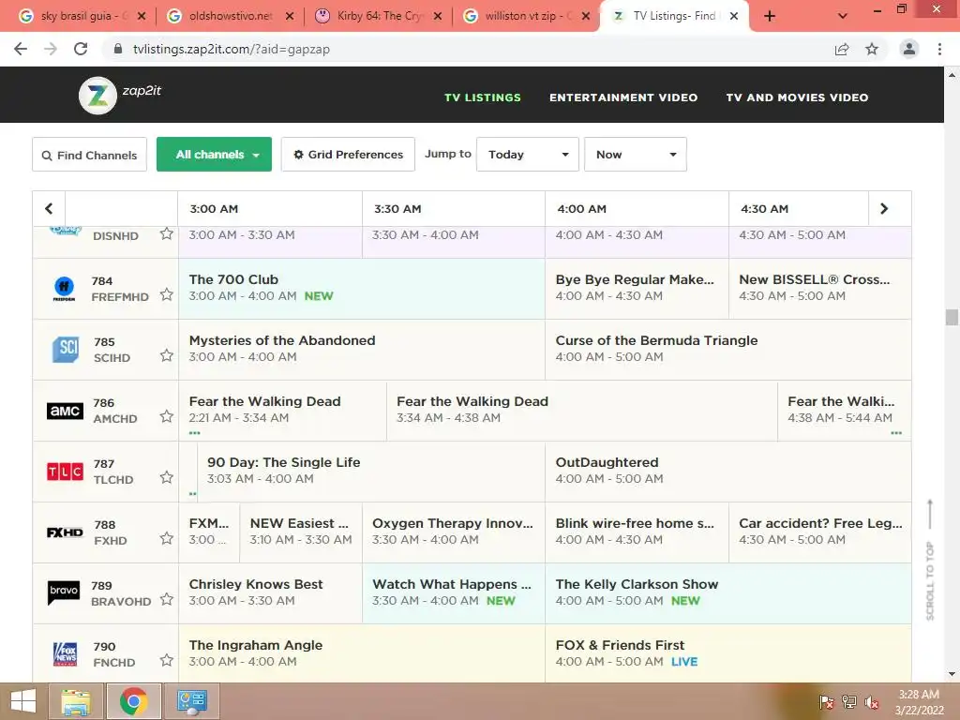Open ENTERTAINMENT VIDEO nav item
This screenshot has height=720, width=960.
coord(623,97)
